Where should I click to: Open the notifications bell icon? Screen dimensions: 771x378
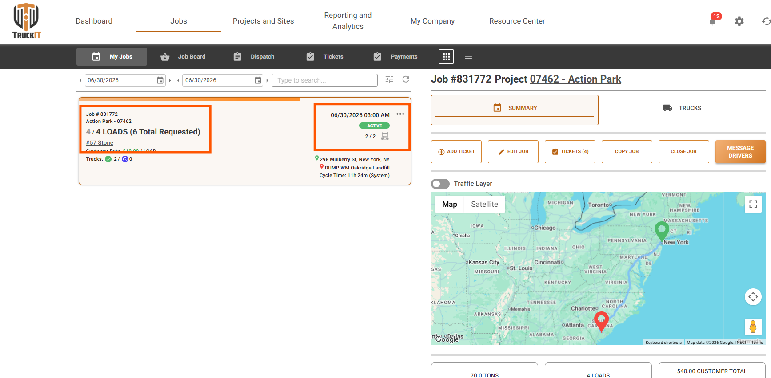click(x=712, y=21)
